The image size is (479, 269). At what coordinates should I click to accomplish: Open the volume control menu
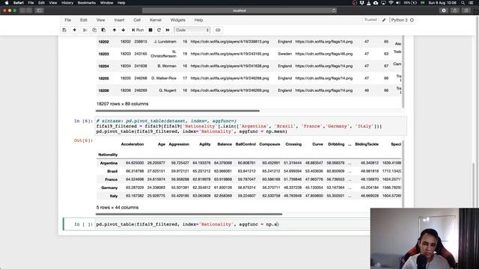click(x=397, y=3)
